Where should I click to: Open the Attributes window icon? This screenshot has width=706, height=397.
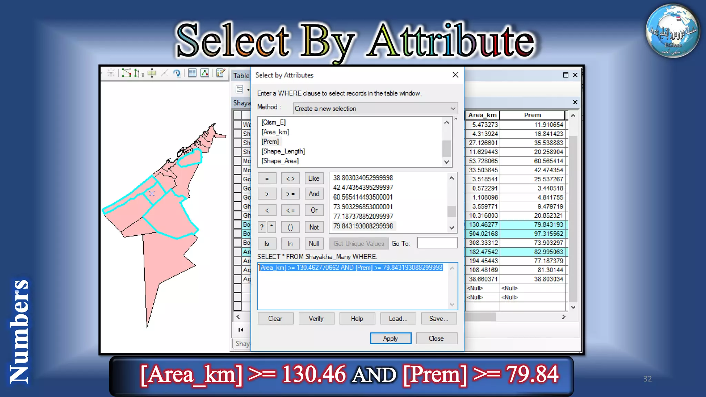pos(192,73)
